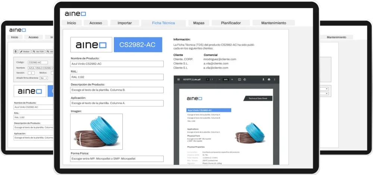Expand Añadir firma directora dropdown

coord(44,78)
